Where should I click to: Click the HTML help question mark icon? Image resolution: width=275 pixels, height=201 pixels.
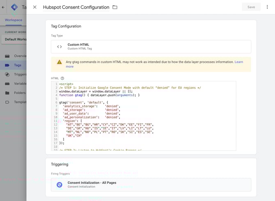[62, 78]
